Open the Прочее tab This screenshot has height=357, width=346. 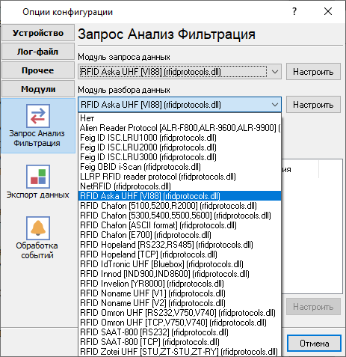pyautogui.click(x=38, y=70)
